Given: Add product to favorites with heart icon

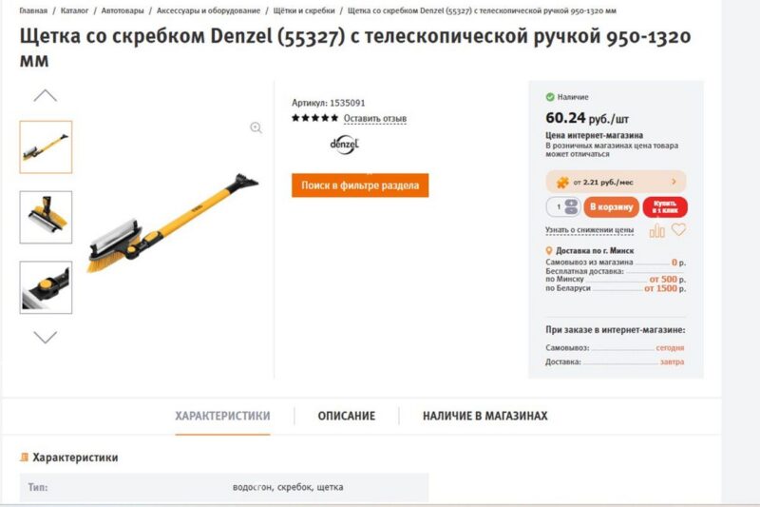Looking at the screenshot, I should tap(678, 229).
